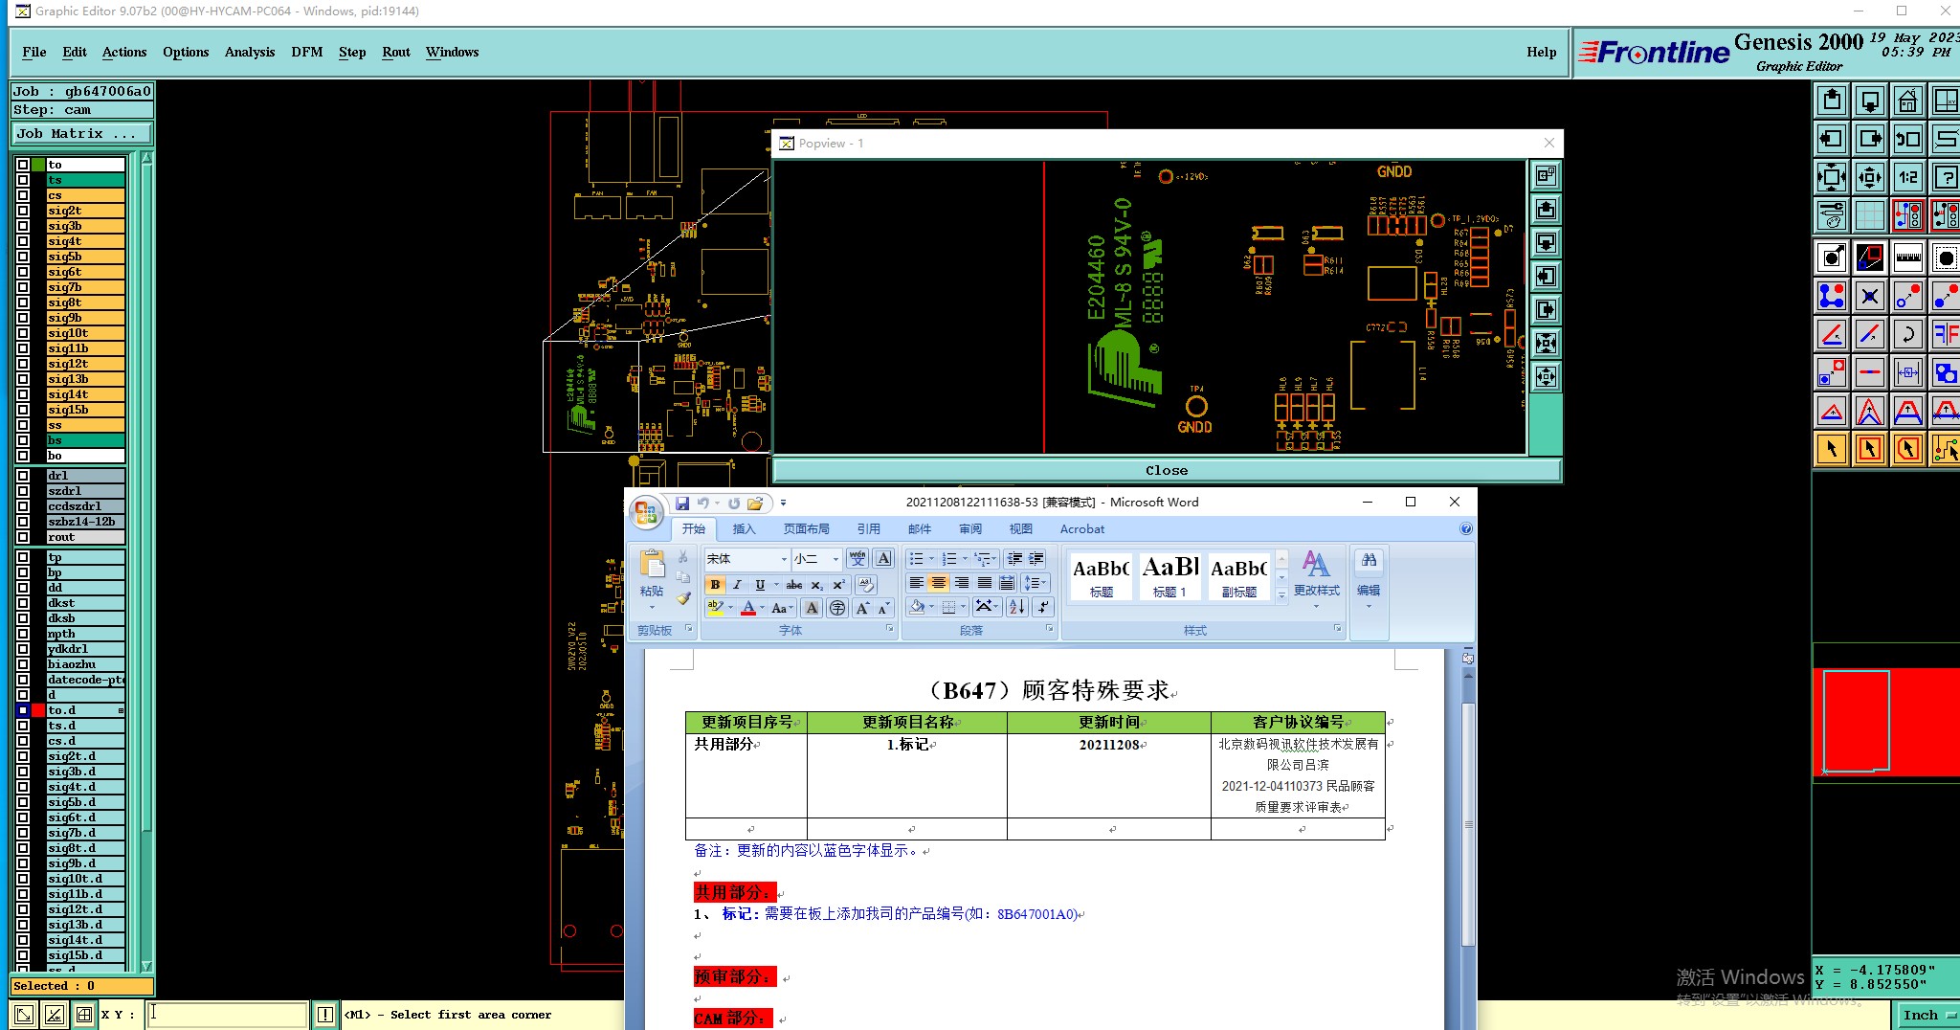The width and height of the screenshot is (1960, 1030).
Task: Toggle the checkbox for layer npth
Action: 23,634
